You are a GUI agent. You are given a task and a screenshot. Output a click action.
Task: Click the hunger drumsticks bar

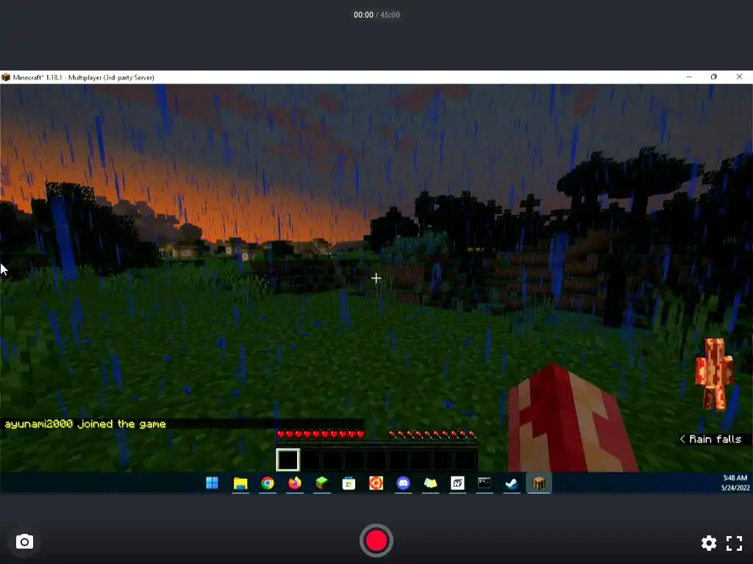point(432,435)
